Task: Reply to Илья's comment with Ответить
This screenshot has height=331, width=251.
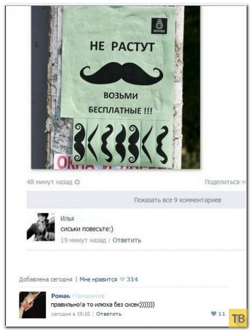Action: [127, 240]
